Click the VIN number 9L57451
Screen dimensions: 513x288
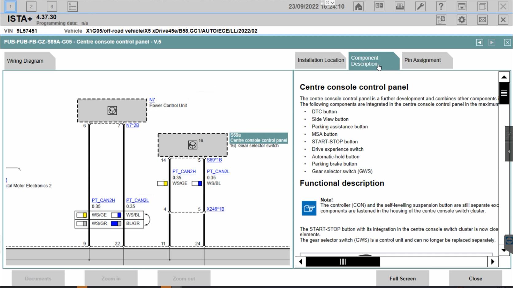(x=27, y=31)
